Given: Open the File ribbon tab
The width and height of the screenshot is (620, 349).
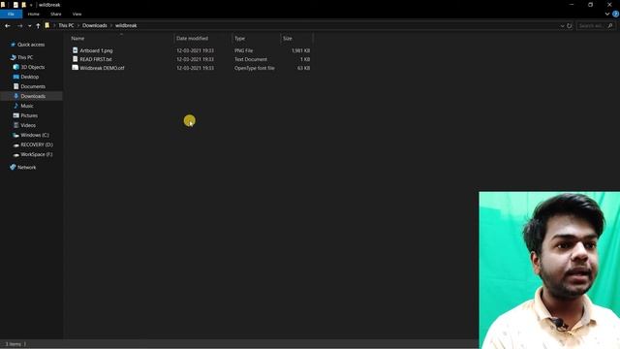Looking at the screenshot, I should tap(11, 14).
